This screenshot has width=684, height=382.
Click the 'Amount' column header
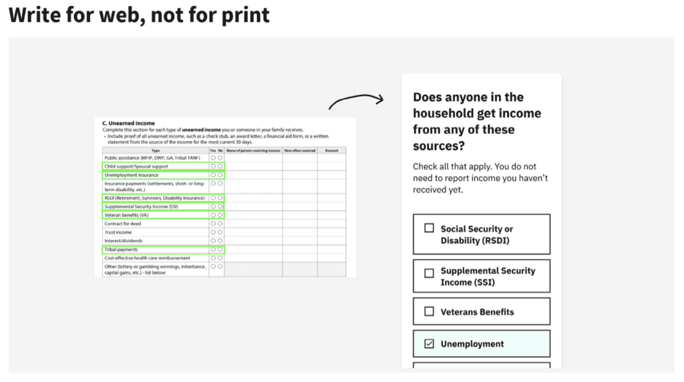pos(331,150)
